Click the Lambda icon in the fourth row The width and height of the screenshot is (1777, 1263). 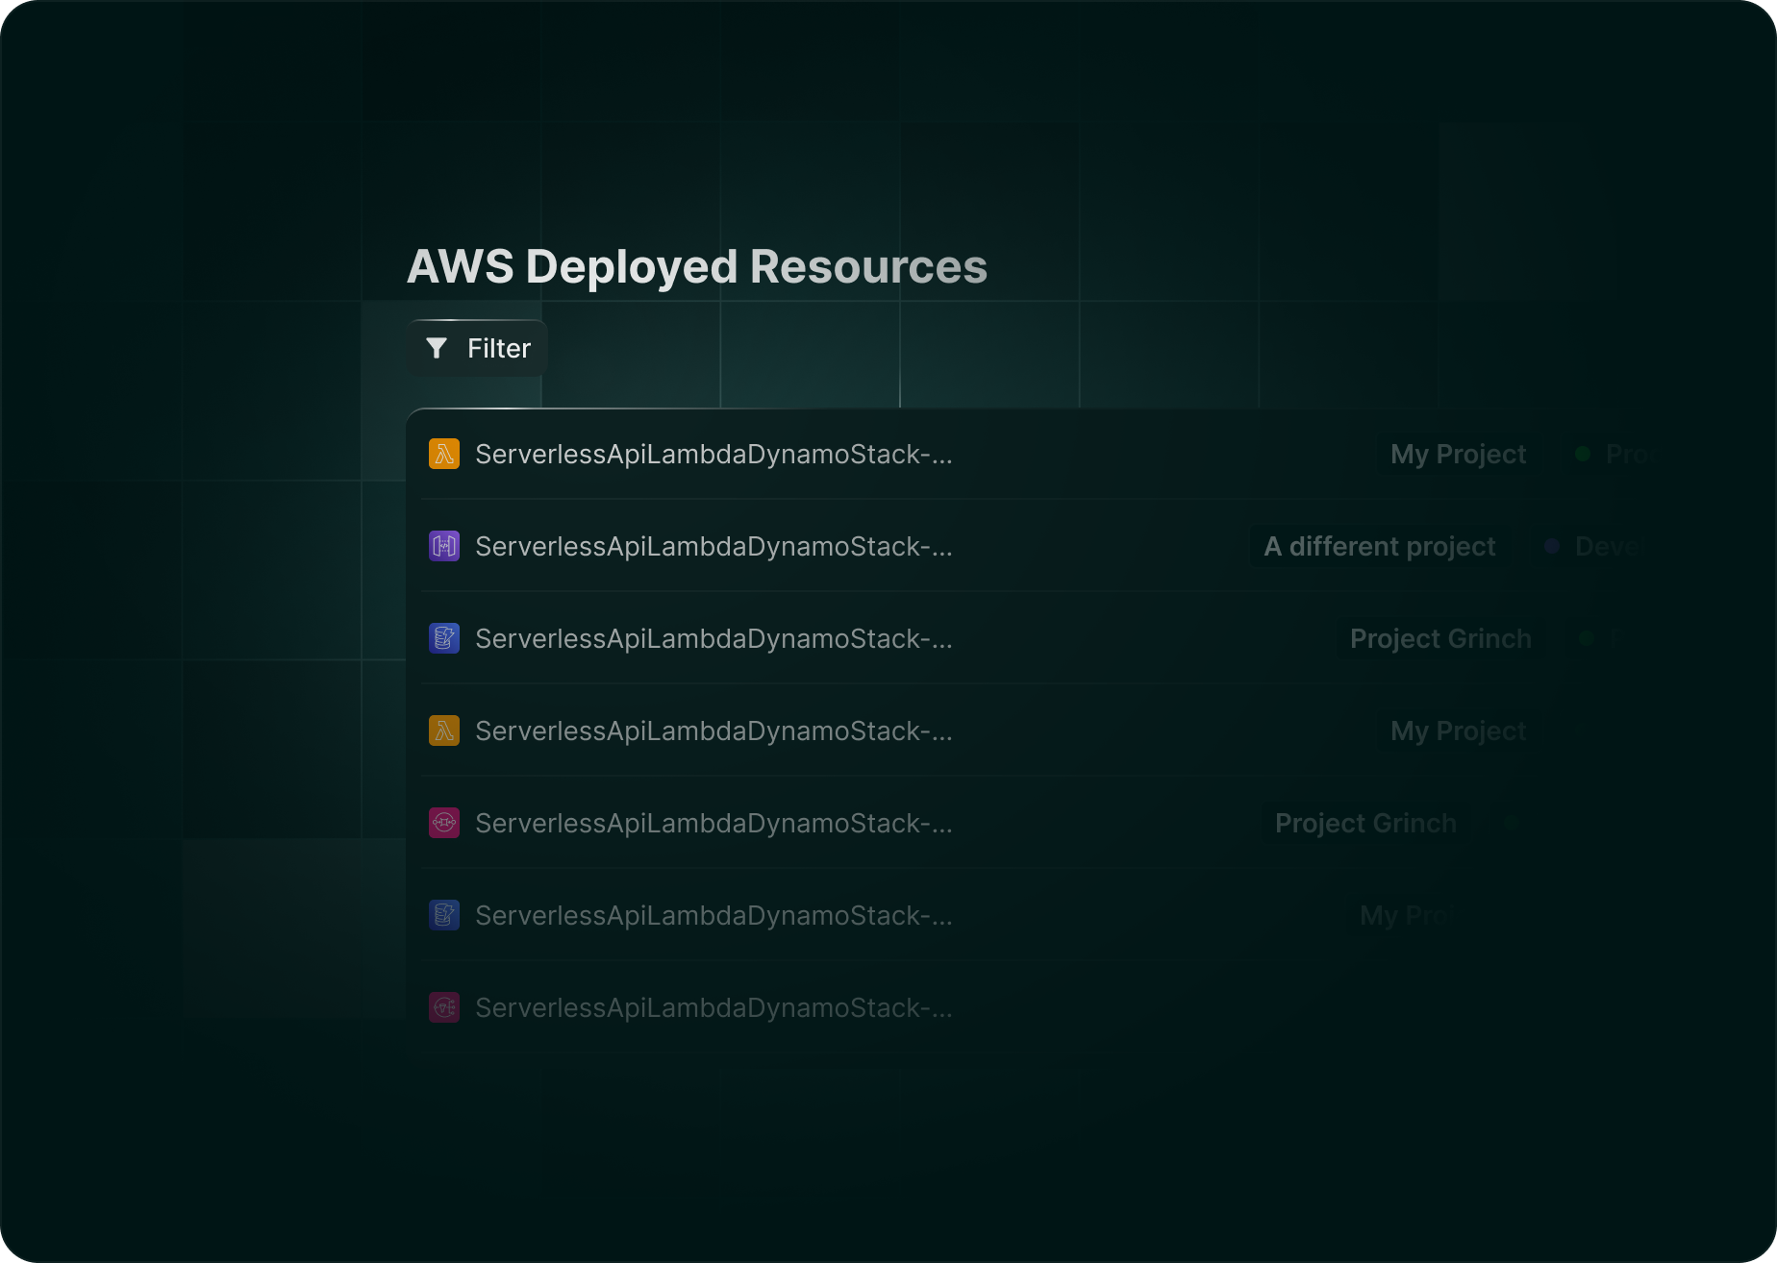pos(444,731)
